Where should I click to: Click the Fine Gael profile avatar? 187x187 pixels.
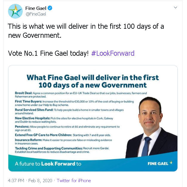15,11
